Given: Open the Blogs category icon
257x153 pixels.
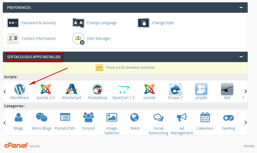Looking at the screenshot, I should pyautogui.click(x=18, y=117).
